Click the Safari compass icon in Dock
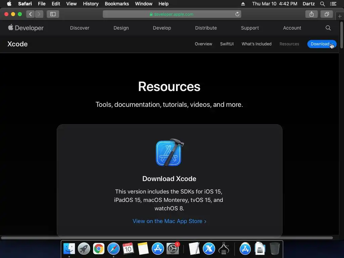Viewport: 344px width, 258px height. click(114, 249)
